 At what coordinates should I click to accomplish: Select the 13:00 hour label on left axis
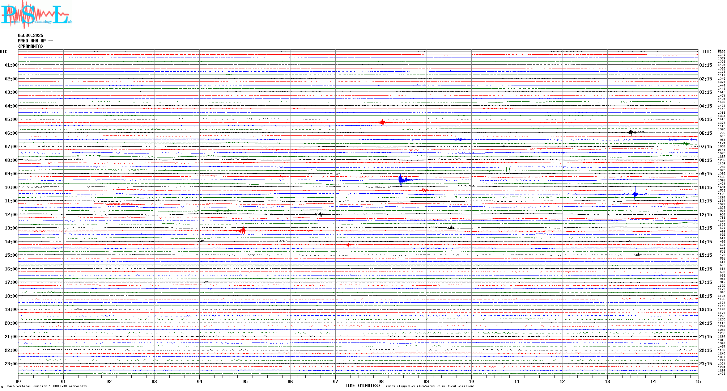point(11,228)
